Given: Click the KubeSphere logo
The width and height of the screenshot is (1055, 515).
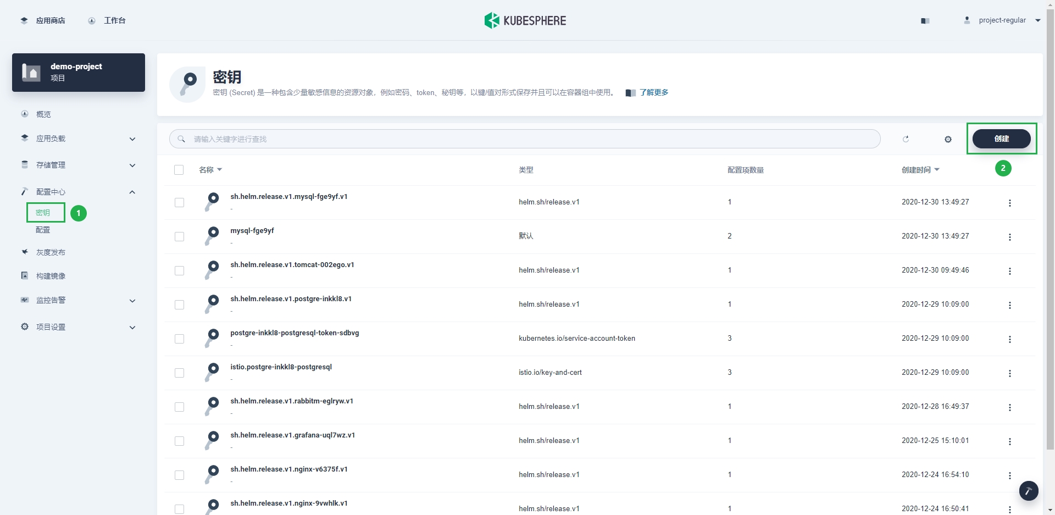Looking at the screenshot, I should point(525,20).
